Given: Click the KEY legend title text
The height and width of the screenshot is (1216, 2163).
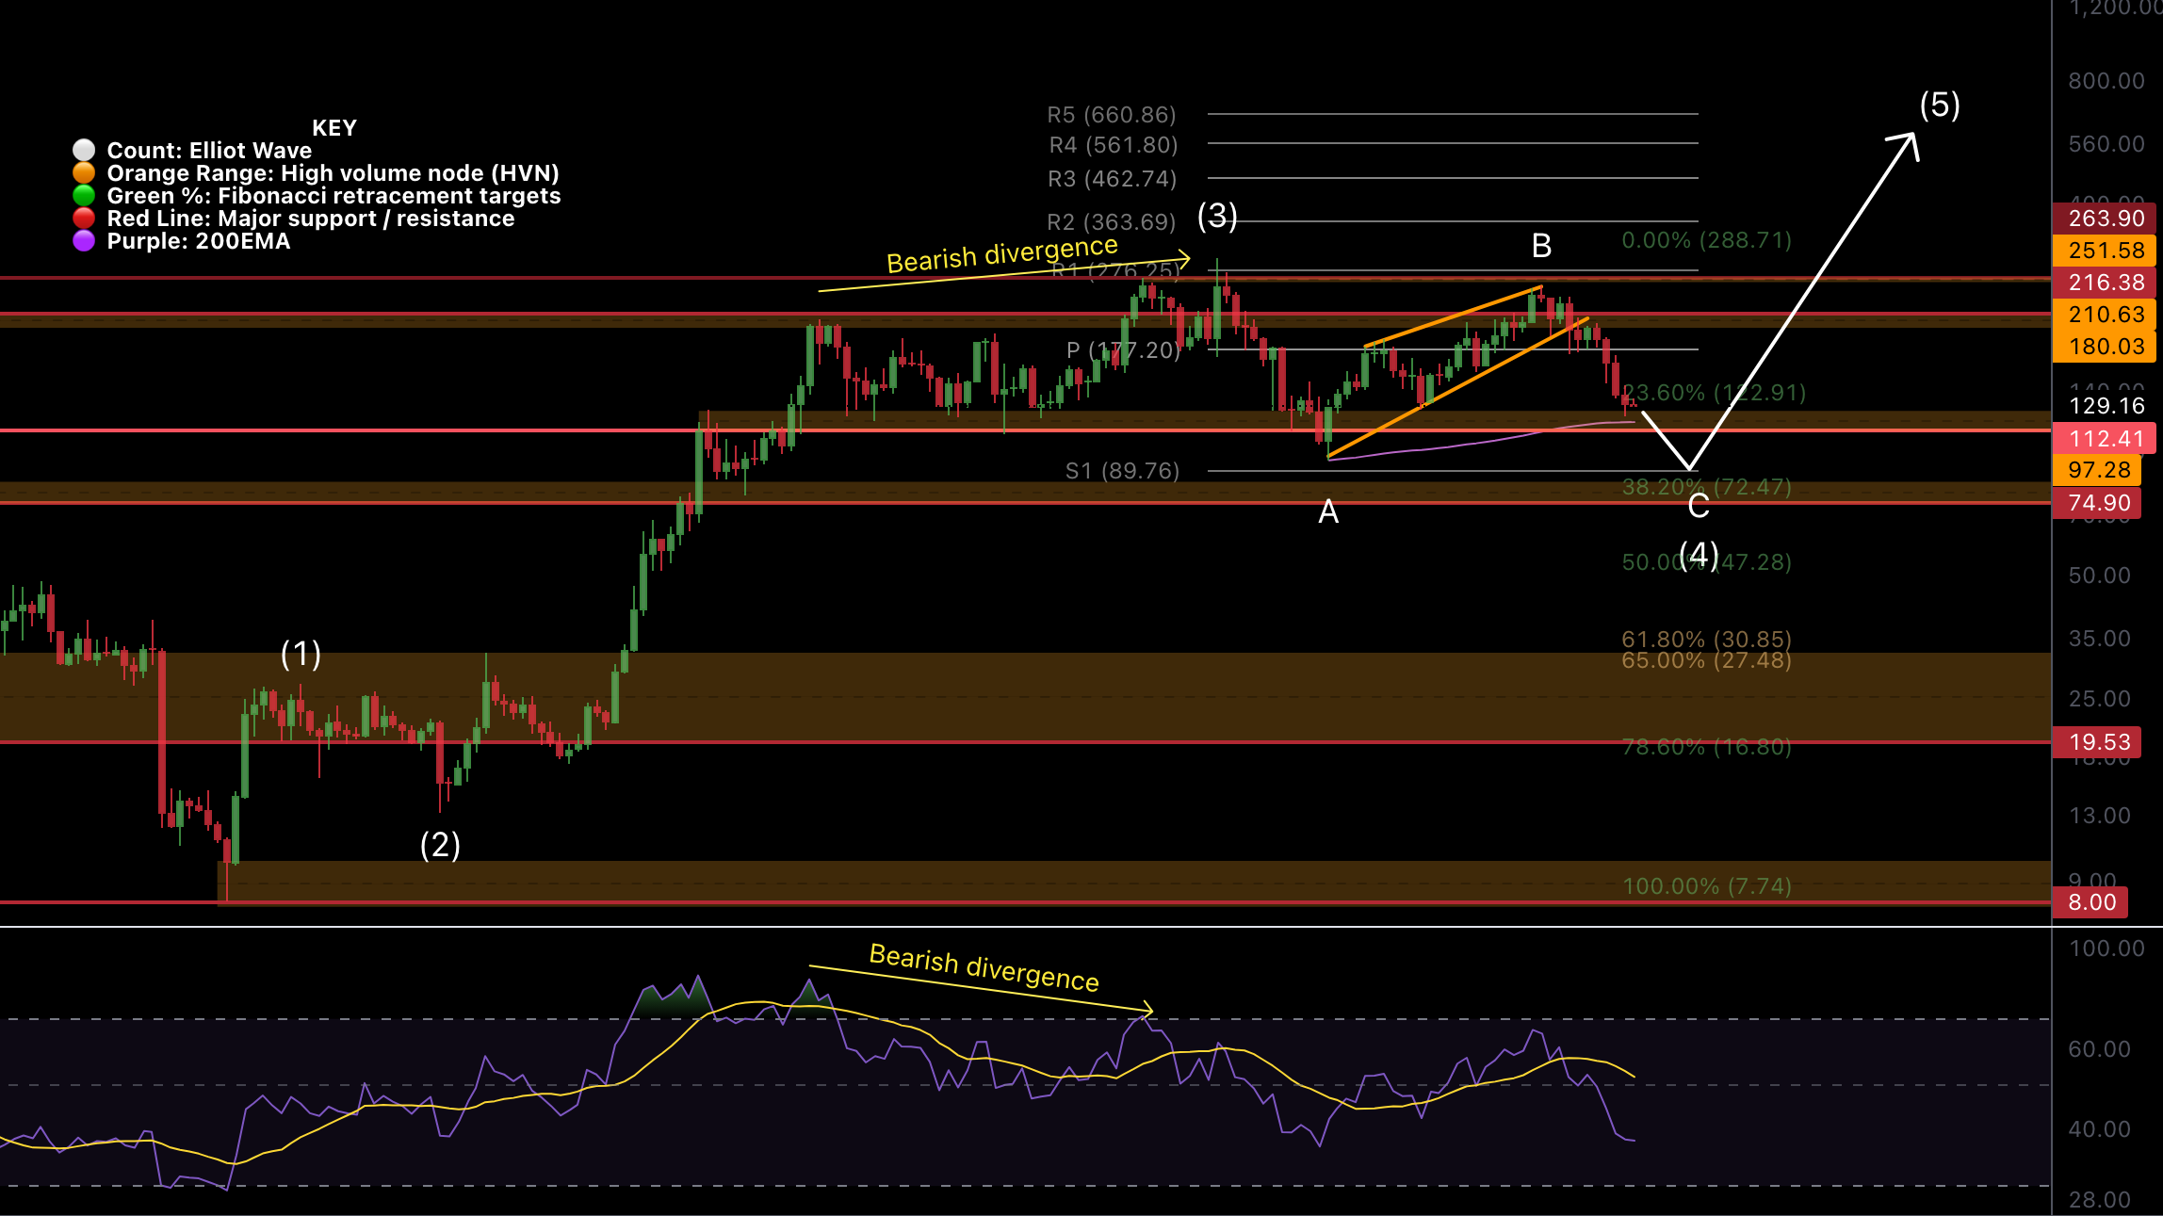Looking at the screenshot, I should 334,127.
